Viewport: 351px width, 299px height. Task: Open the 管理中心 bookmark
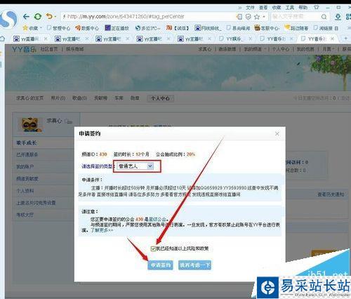click(58, 28)
